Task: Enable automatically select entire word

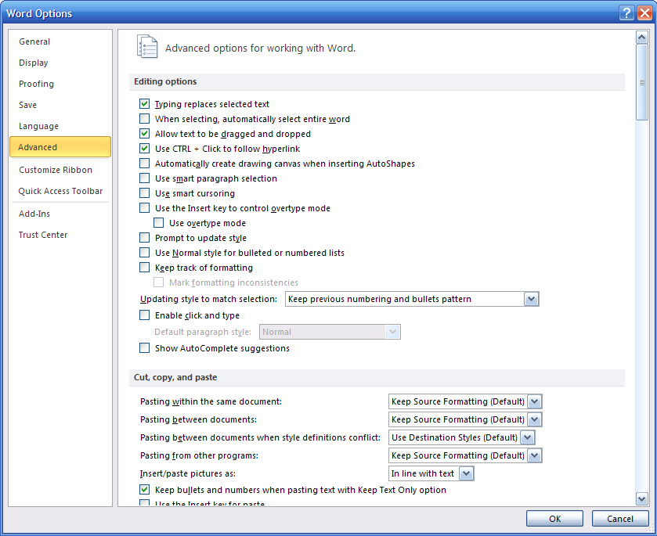Action: click(145, 119)
